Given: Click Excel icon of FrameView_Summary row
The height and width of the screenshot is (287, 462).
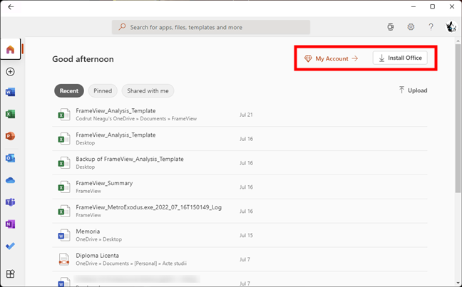Looking at the screenshot, I should pyautogui.click(x=64, y=187).
